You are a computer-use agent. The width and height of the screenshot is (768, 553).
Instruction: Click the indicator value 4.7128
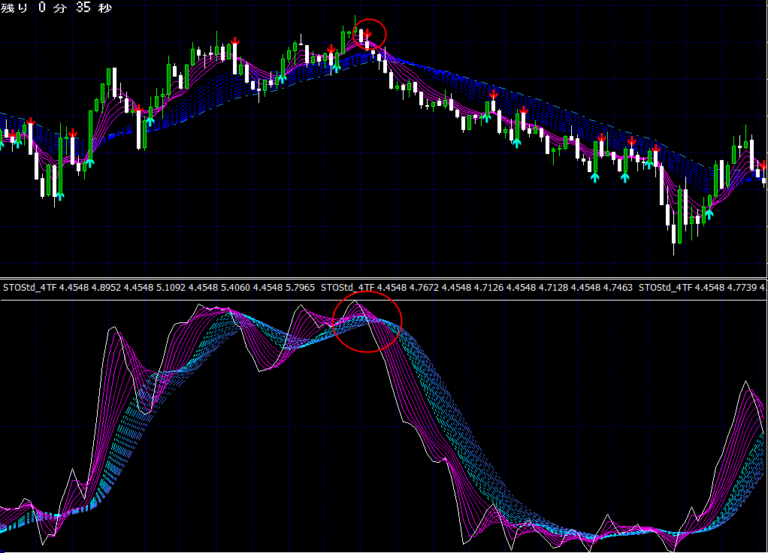553,288
